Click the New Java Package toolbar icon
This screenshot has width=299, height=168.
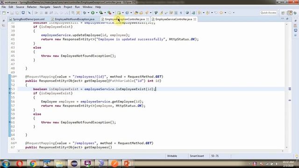point(119,13)
